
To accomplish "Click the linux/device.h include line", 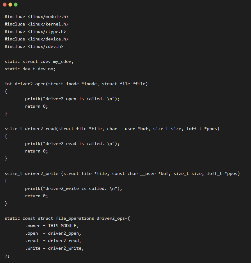I will (36, 39).
